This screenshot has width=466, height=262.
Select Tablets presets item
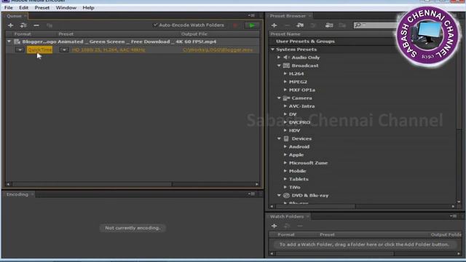[x=299, y=179]
